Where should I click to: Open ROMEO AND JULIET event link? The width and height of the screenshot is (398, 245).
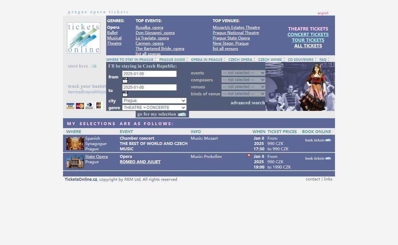pos(140,162)
